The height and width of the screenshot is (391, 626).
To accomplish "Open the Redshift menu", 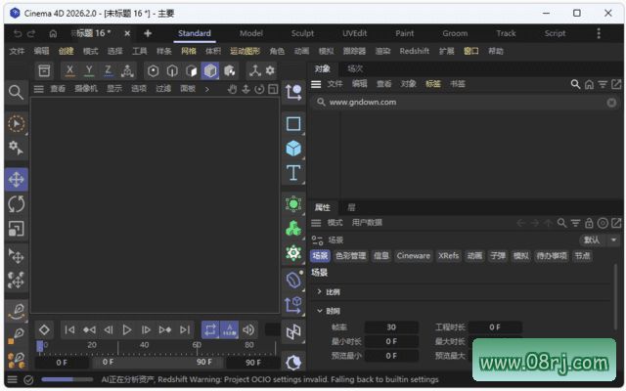I will point(415,51).
